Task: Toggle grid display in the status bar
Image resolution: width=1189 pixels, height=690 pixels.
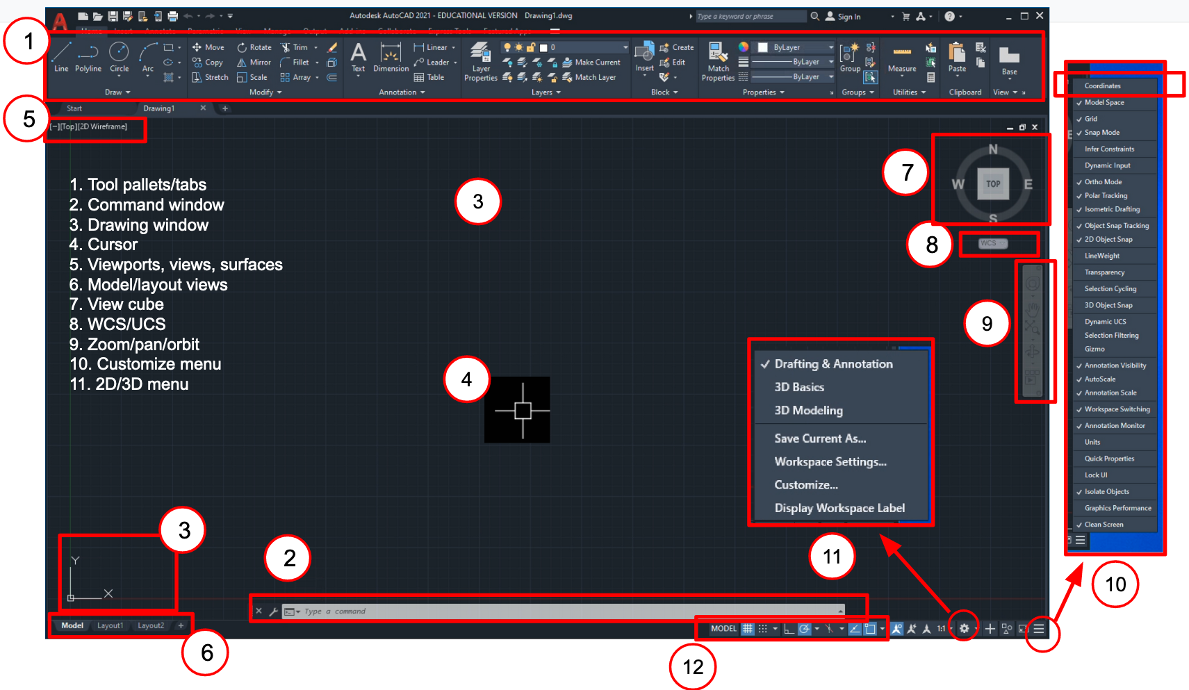Action: coord(747,628)
